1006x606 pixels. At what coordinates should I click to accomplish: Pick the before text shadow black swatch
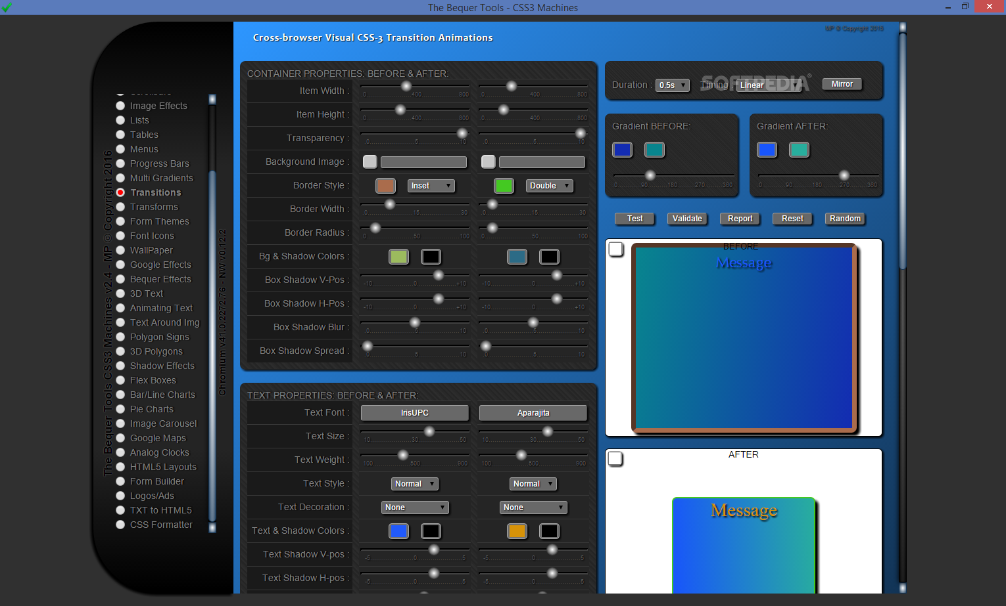[431, 531]
